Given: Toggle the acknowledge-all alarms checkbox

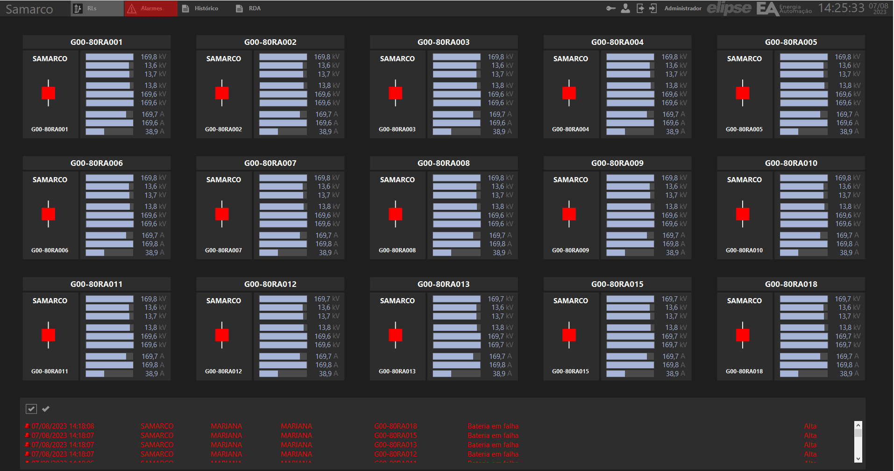Looking at the screenshot, I should (31, 409).
